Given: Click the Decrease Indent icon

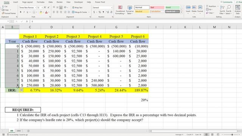Looking at the screenshot, I should point(65,12).
